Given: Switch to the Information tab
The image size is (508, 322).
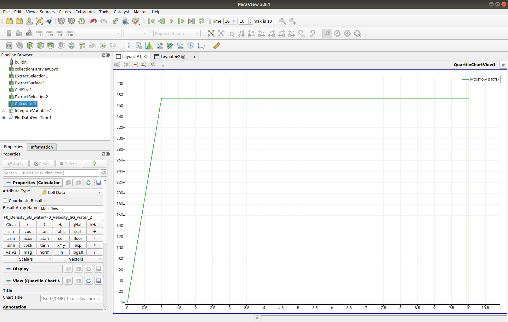Looking at the screenshot, I should [42, 147].
